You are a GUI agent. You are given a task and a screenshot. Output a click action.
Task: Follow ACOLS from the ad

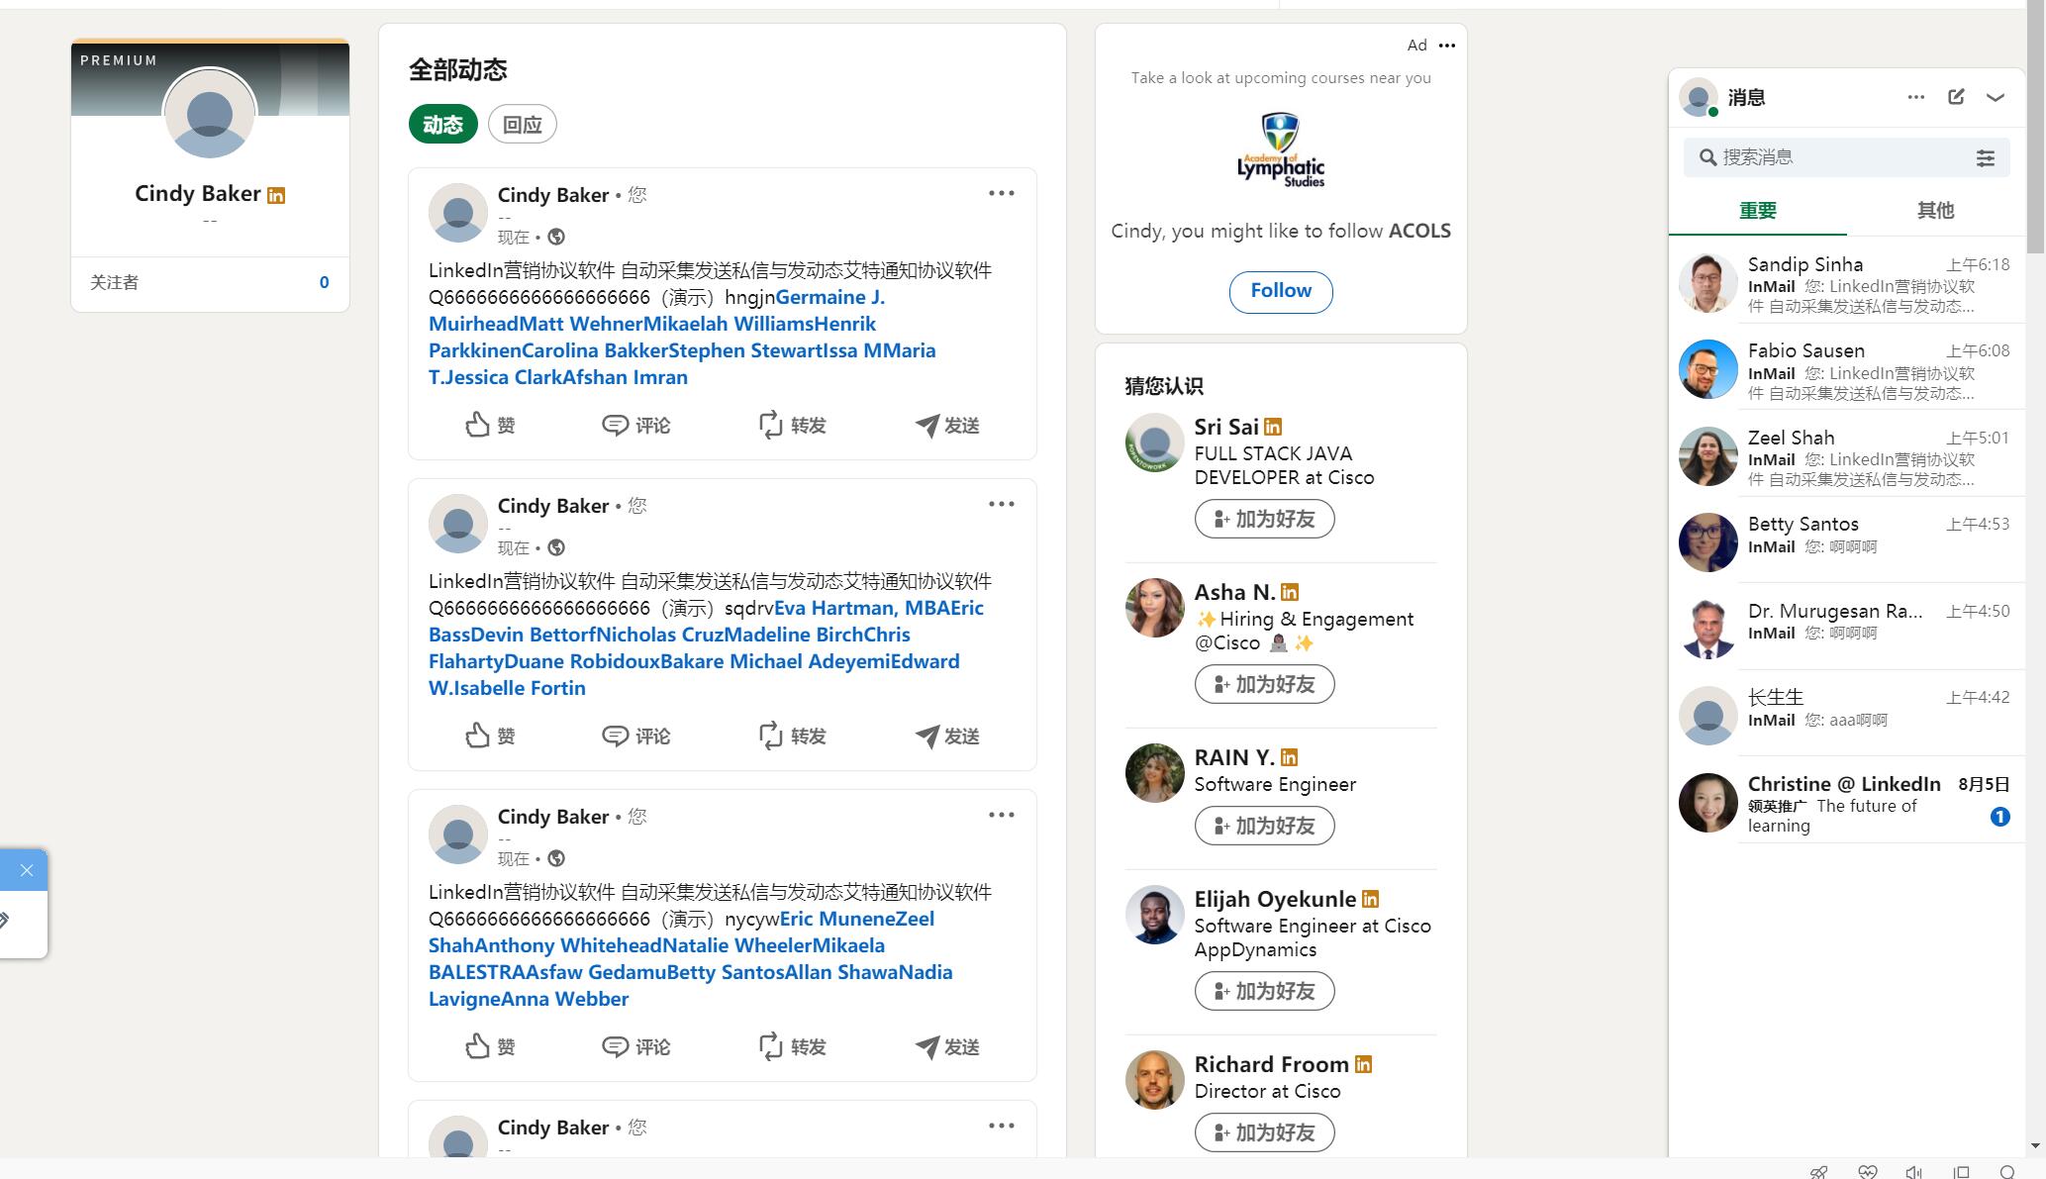(x=1281, y=291)
